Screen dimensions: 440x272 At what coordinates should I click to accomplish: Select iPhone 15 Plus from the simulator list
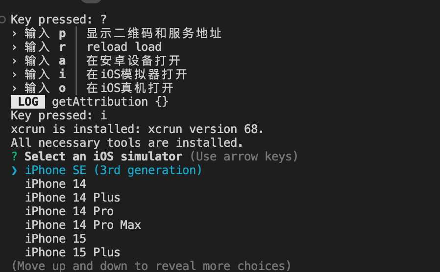click(x=73, y=252)
